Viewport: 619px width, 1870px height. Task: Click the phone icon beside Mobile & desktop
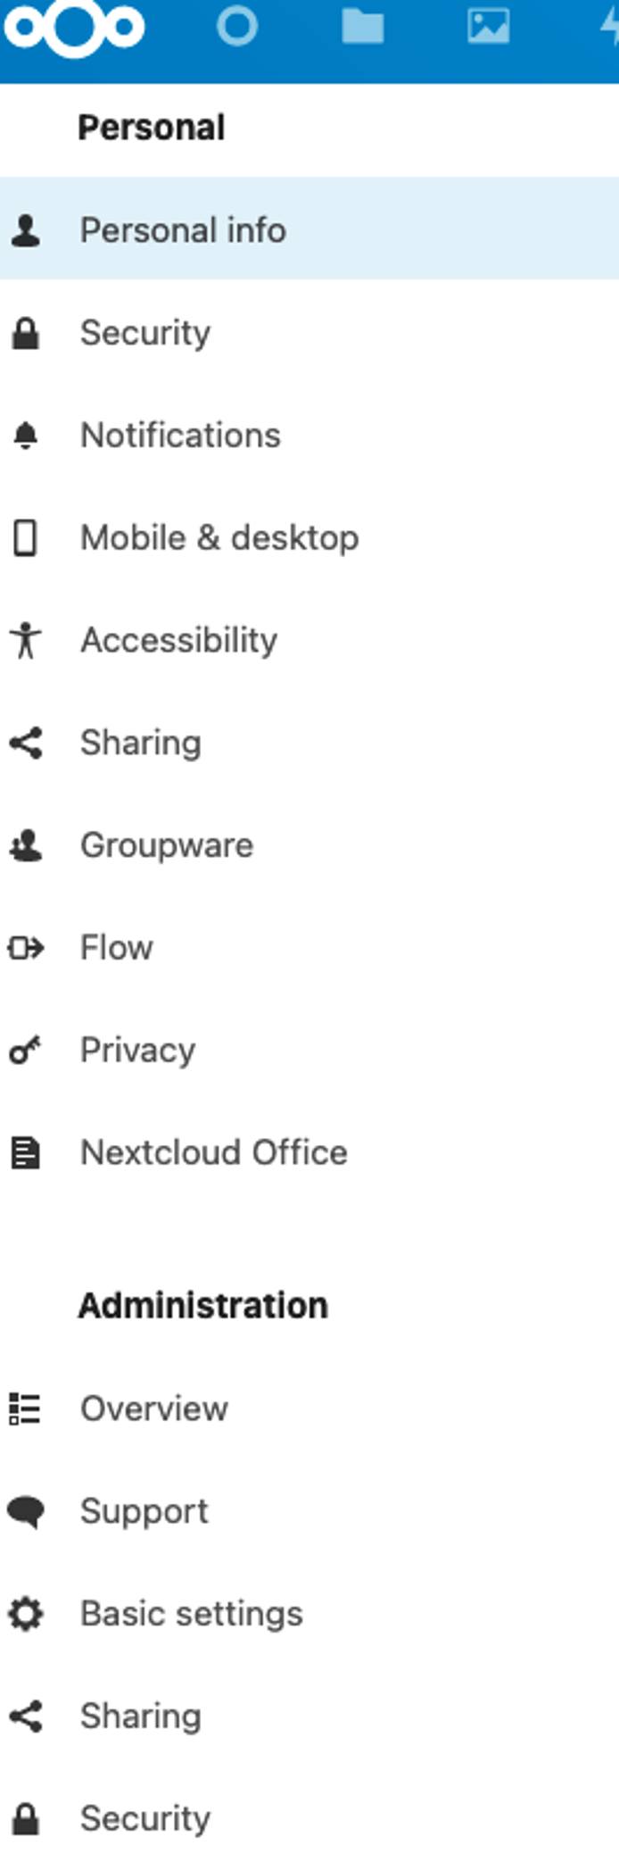pyautogui.click(x=27, y=537)
